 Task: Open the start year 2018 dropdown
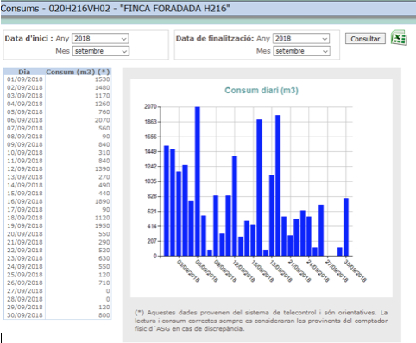[100, 39]
